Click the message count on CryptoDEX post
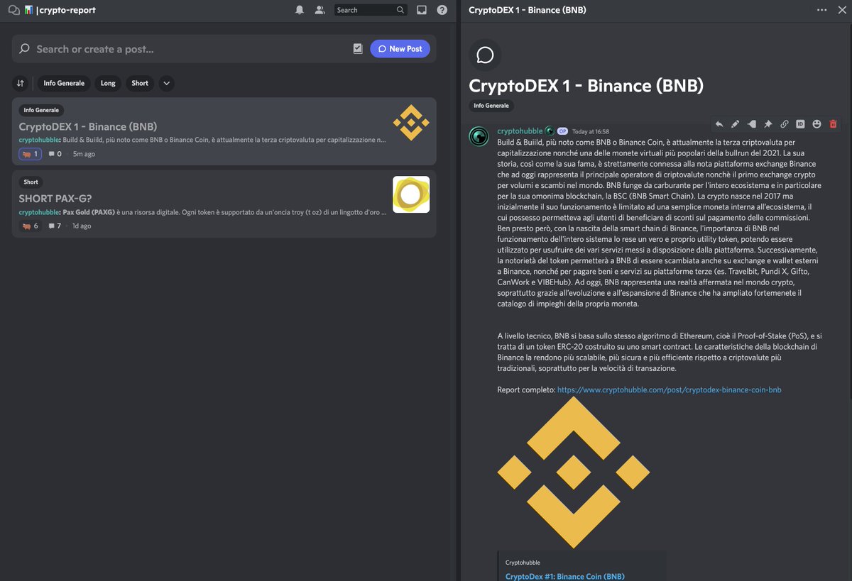This screenshot has width=852, height=581. coord(55,154)
